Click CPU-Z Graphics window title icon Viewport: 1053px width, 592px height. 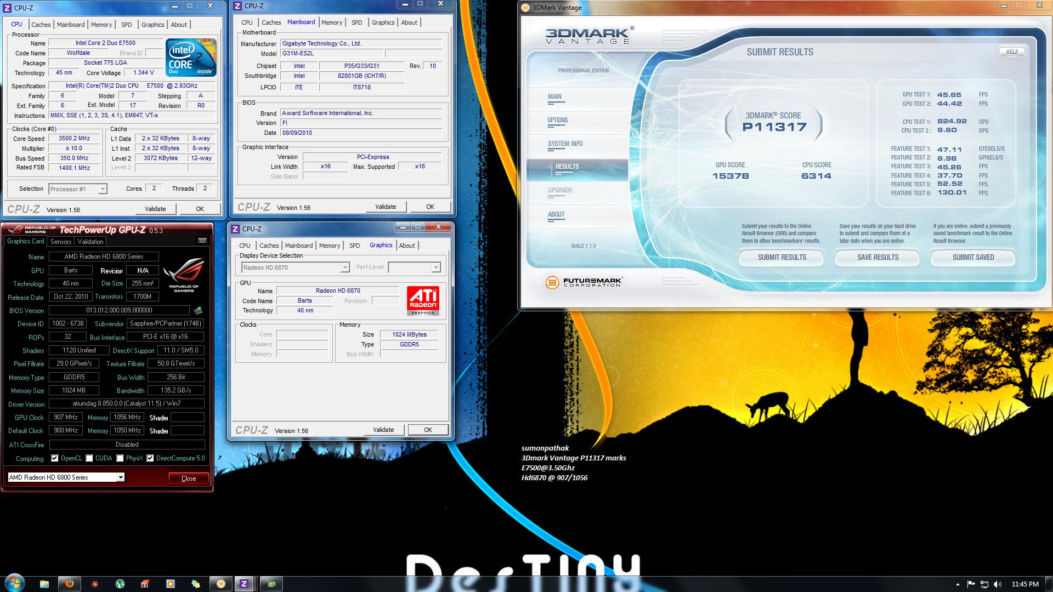(x=235, y=229)
